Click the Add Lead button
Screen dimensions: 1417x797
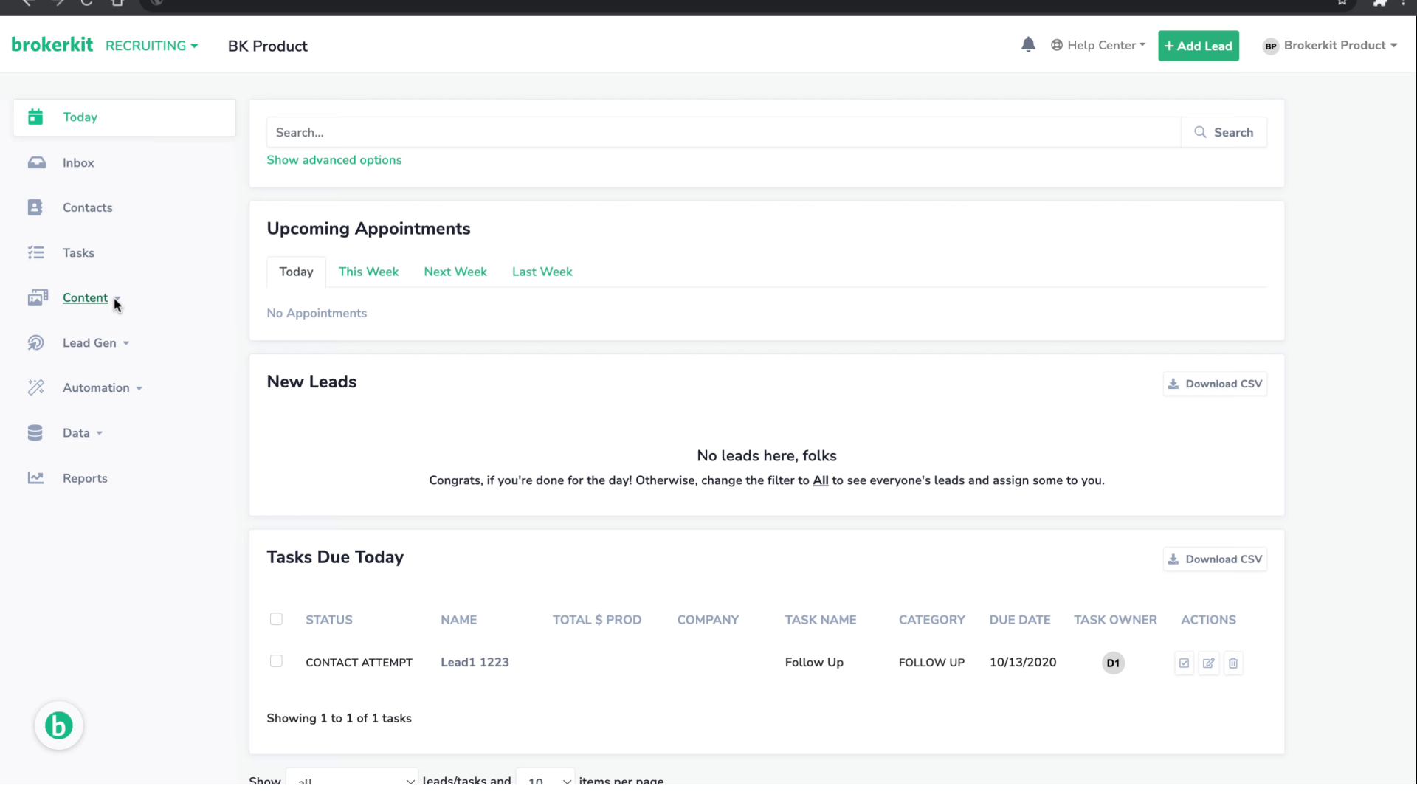(1199, 46)
